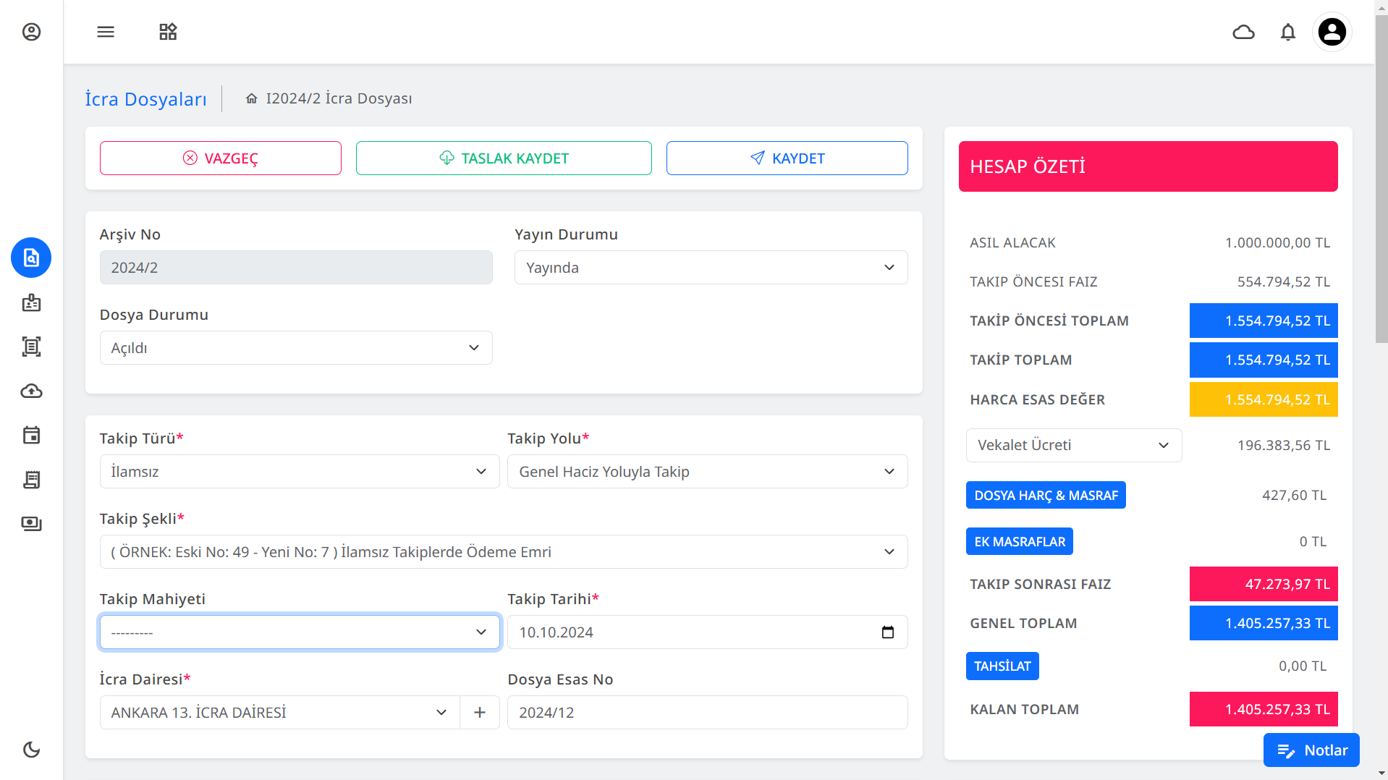
Task: Click the cloud upload sidebar icon
Action: click(31, 391)
